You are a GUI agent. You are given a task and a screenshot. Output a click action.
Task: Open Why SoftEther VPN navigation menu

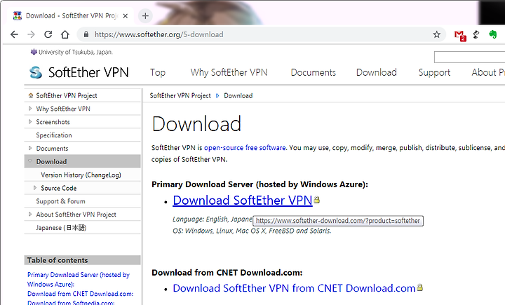229,72
